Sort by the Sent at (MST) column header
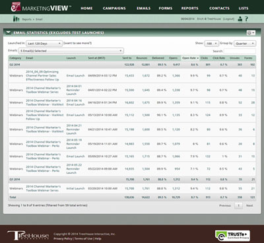The height and width of the screenshot is (243, 264). tap(96, 58)
